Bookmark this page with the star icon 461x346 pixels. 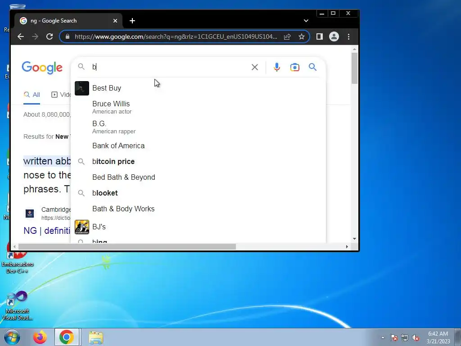pos(302,36)
